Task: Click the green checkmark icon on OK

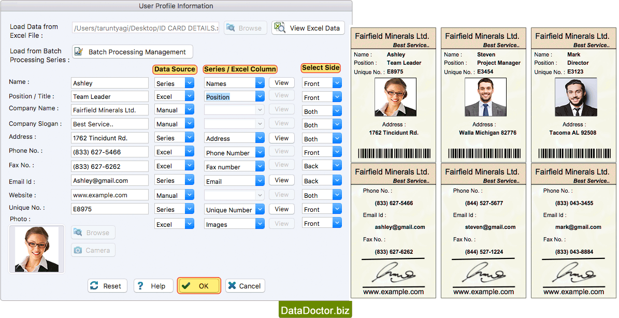Action: coord(186,286)
